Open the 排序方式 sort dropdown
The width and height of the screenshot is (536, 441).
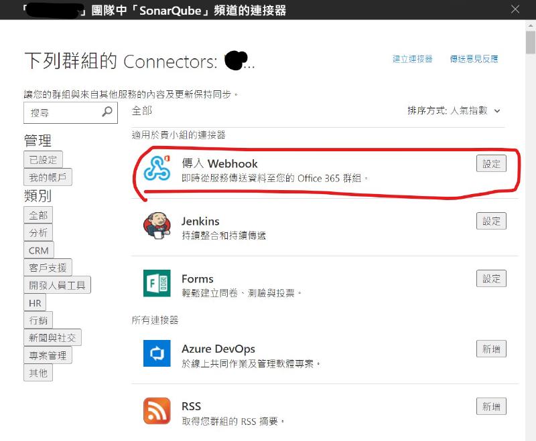[x=454, y=110]
